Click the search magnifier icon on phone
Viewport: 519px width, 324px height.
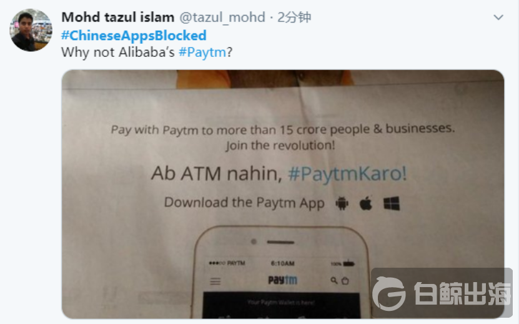tap(334, 281)
